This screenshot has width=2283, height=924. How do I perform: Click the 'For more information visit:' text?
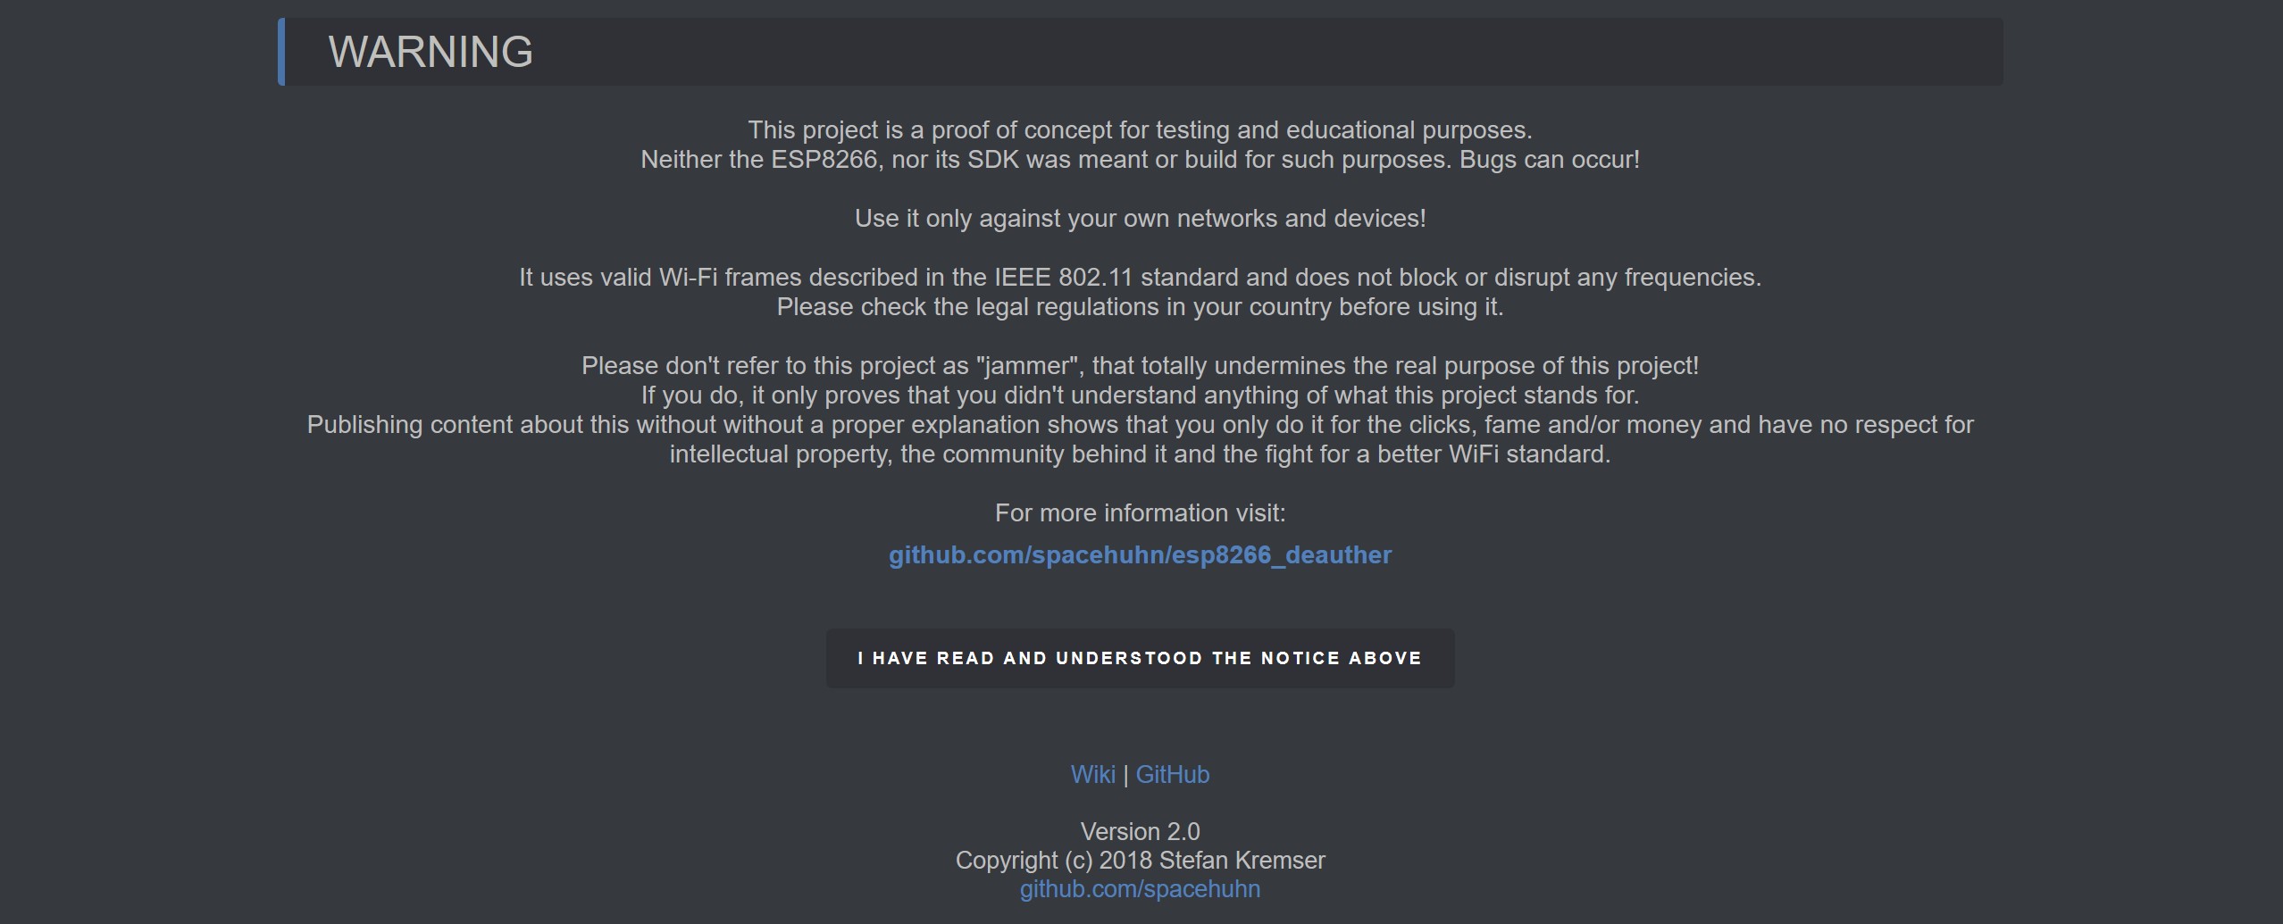click(1140, 513)
